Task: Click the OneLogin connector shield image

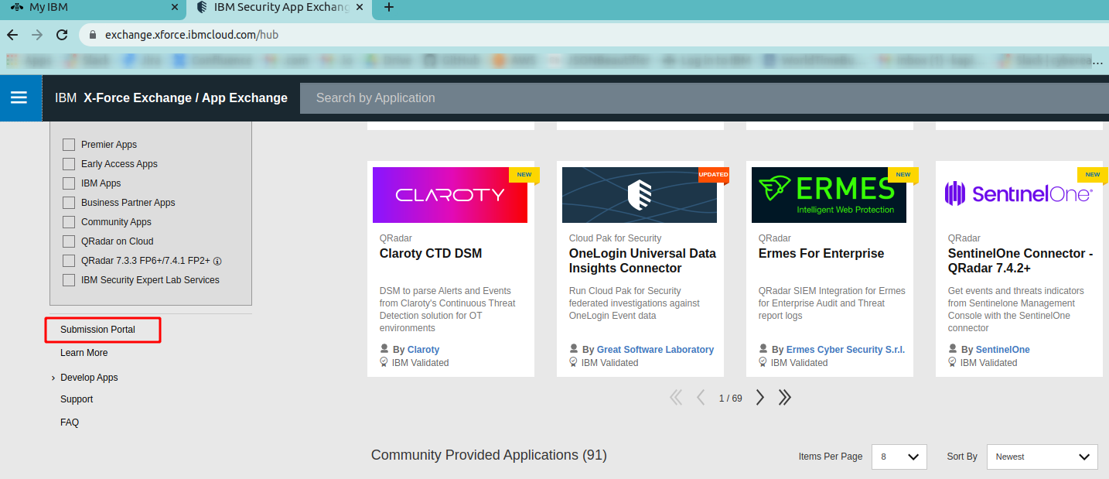Action: (640, 195)
